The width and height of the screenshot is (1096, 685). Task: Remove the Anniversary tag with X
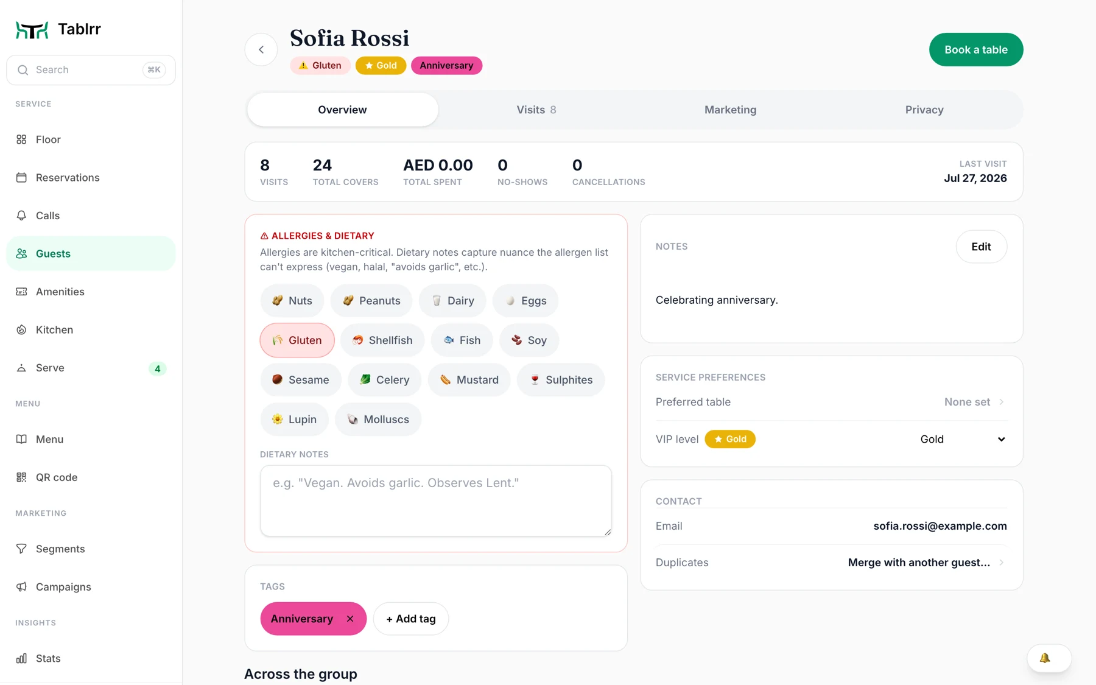coord(350,619)
